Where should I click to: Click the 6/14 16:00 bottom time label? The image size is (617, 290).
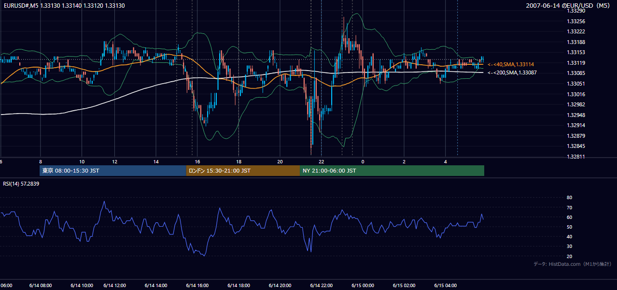(x=197, y=286)
